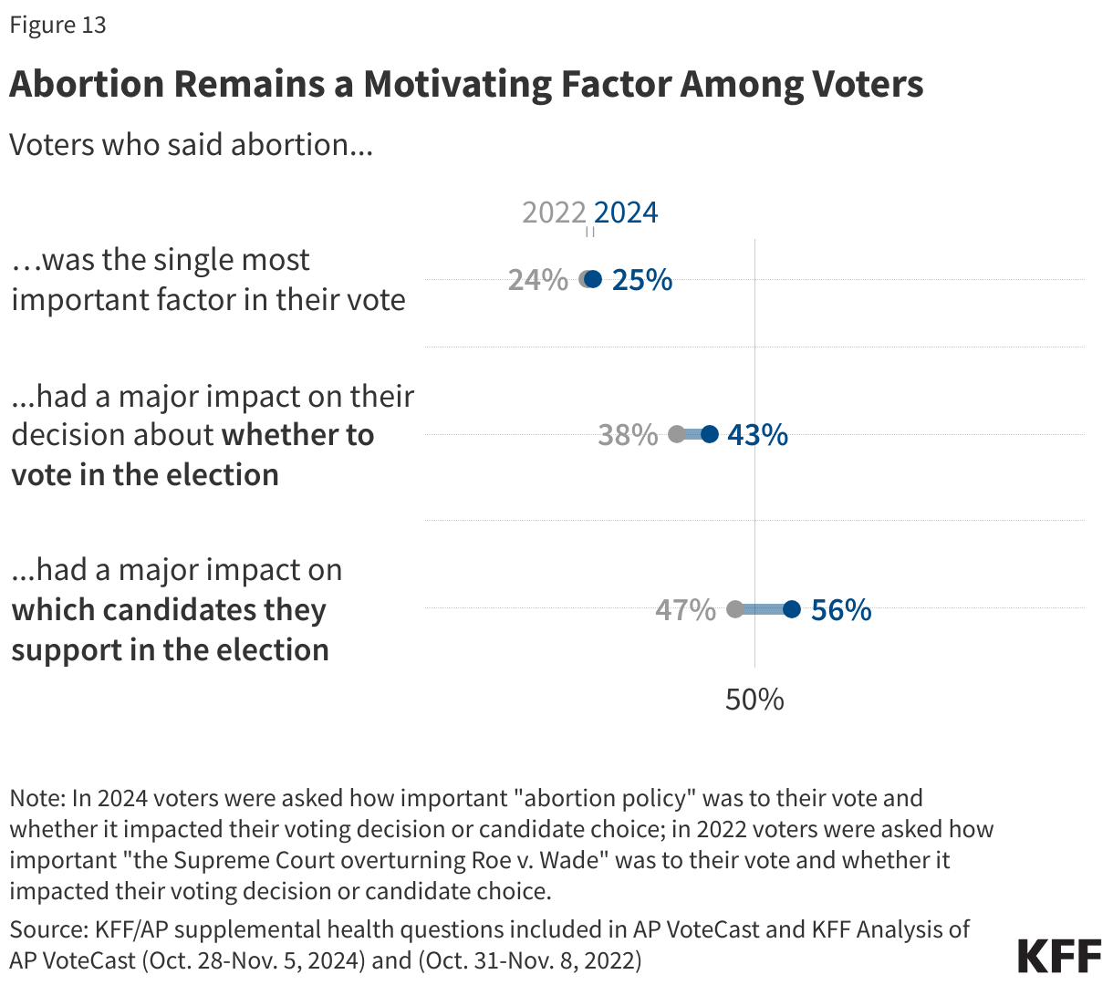Select the gray 38% data point

tap(677, 434)
